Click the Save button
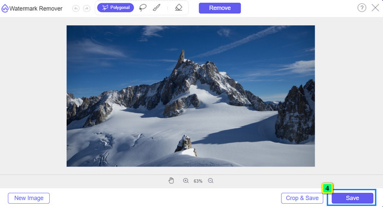This screenshot has height=207, width=383. pos(352,198)
